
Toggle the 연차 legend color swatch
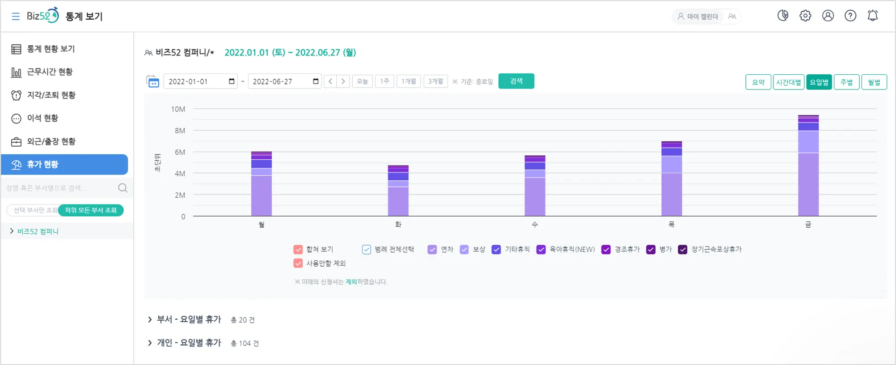click(x=432, y=249)
